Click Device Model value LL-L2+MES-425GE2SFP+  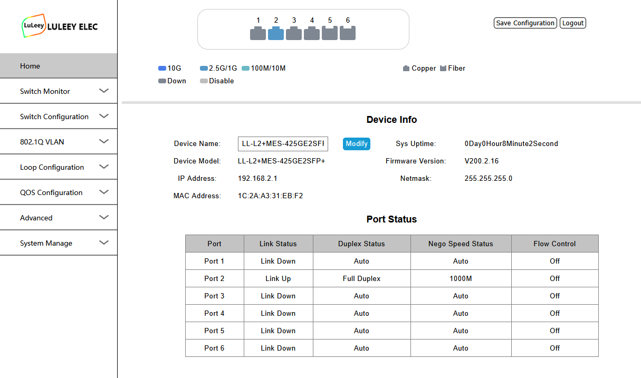pyautogui.click(x=282, y=161)
